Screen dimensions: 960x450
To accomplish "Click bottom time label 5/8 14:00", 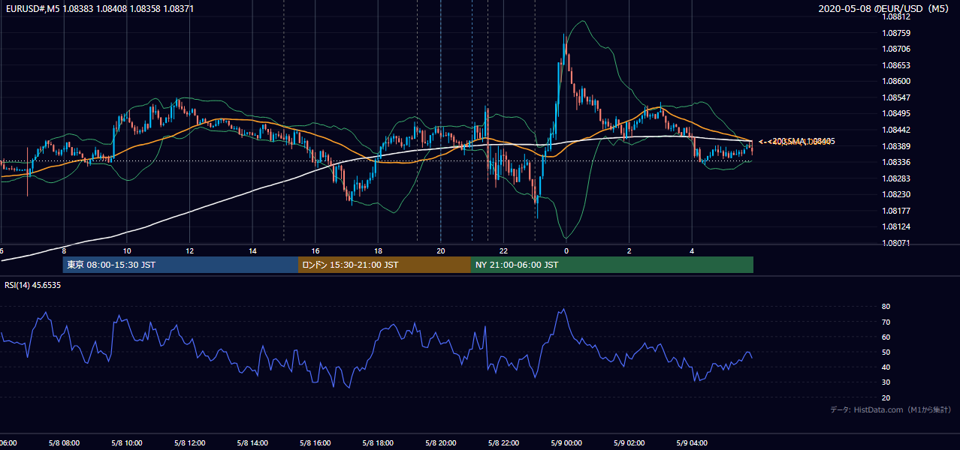I will (252, 443).
